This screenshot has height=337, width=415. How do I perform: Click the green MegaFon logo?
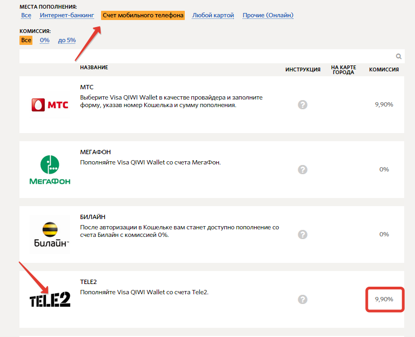[50, 170]
